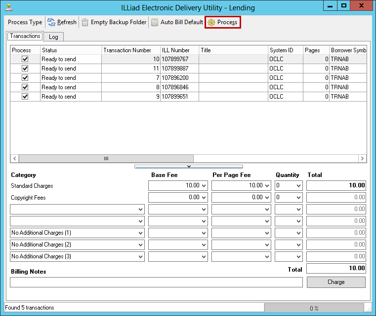Toggle Process checkbox for transaction 9

pyautogui.click(x=25, y=97)
